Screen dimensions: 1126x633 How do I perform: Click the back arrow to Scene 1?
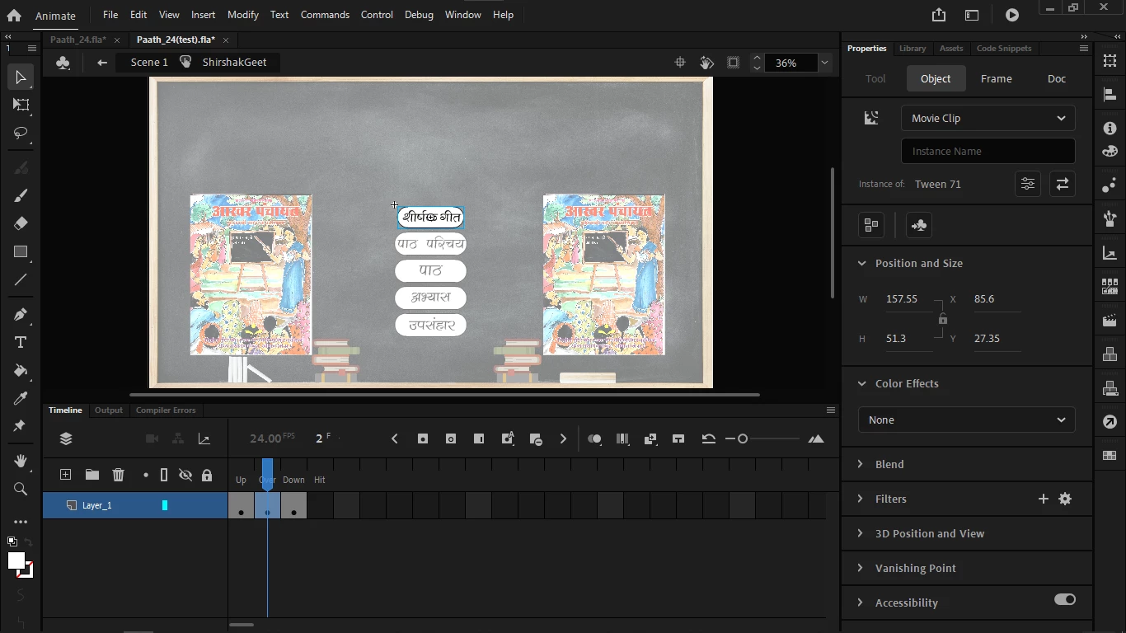pos(102,63)
